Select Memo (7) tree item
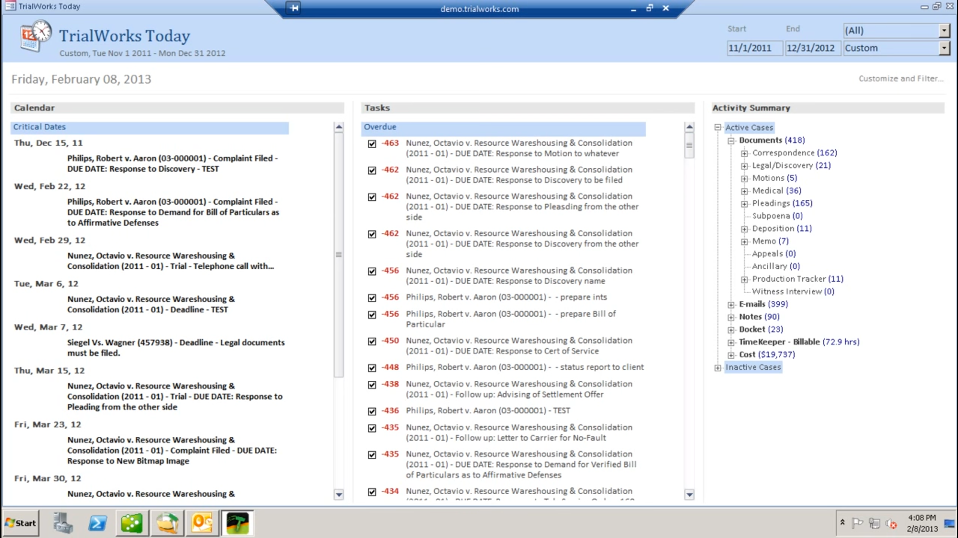 [x=771, y=241]
